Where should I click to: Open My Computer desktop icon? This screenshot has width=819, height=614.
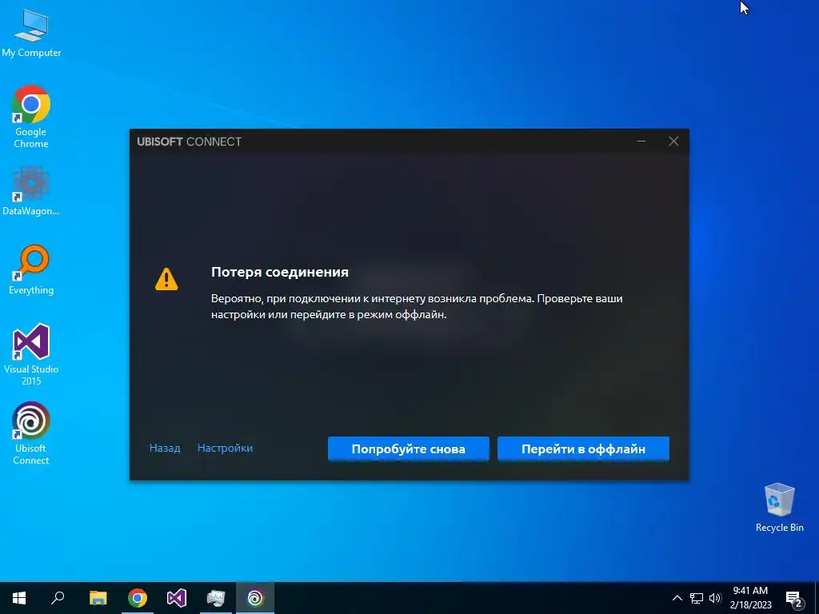[31, 34]
